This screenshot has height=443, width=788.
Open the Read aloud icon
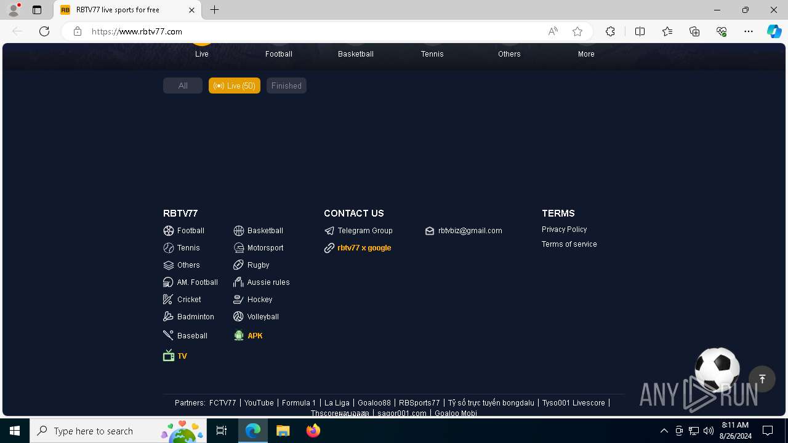(x=553, y=31)
